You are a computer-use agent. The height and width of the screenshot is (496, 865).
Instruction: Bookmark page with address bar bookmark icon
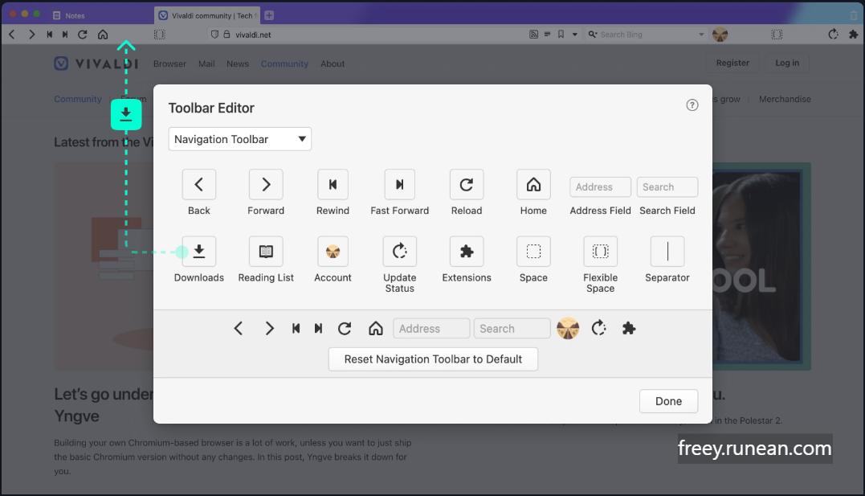point(561,35)
